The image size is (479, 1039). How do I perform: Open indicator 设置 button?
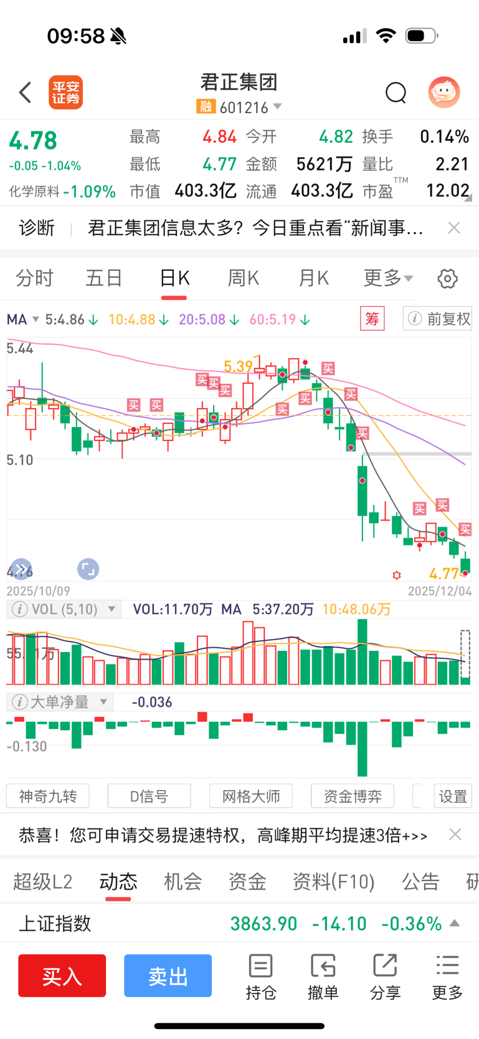(x=453, y=796)
